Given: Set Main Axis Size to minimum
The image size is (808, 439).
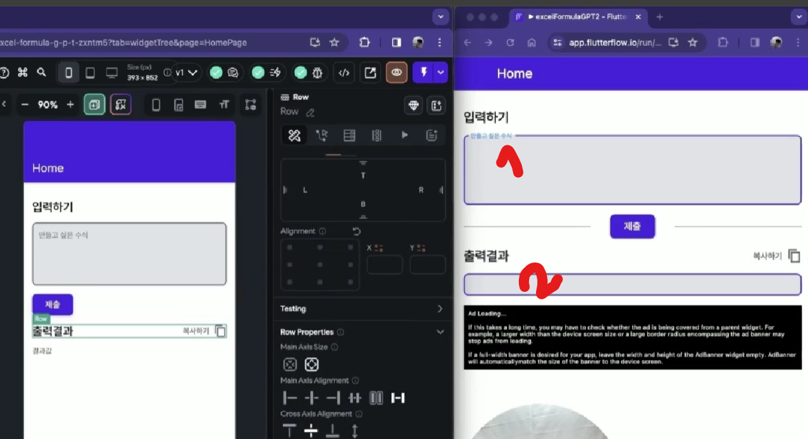Looking at the screenshot, I should (x=290, y=364).
